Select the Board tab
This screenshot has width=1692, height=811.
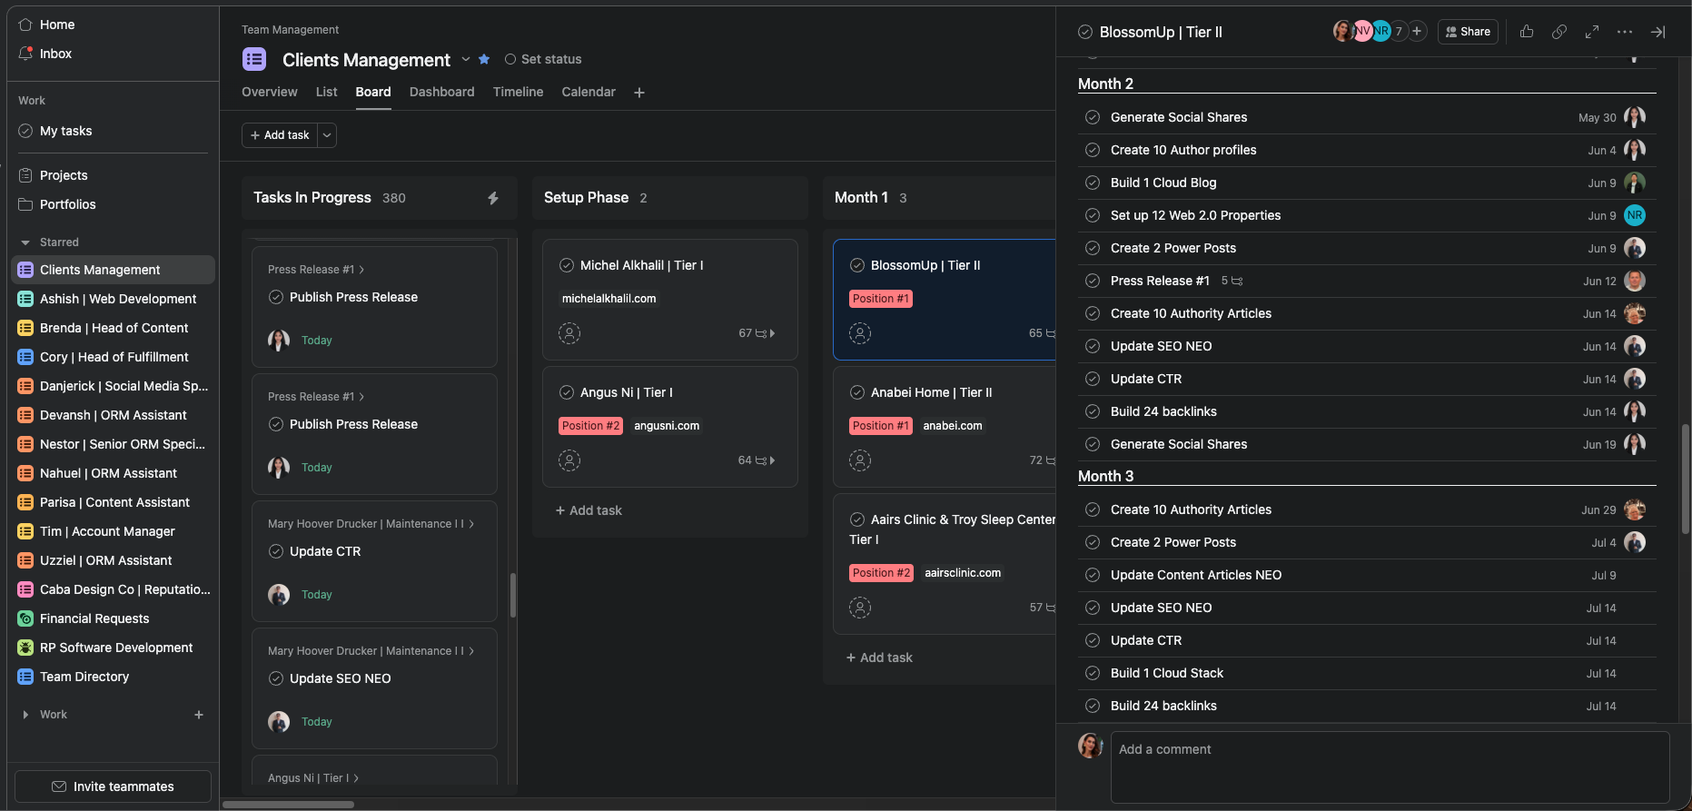(373, 92)
